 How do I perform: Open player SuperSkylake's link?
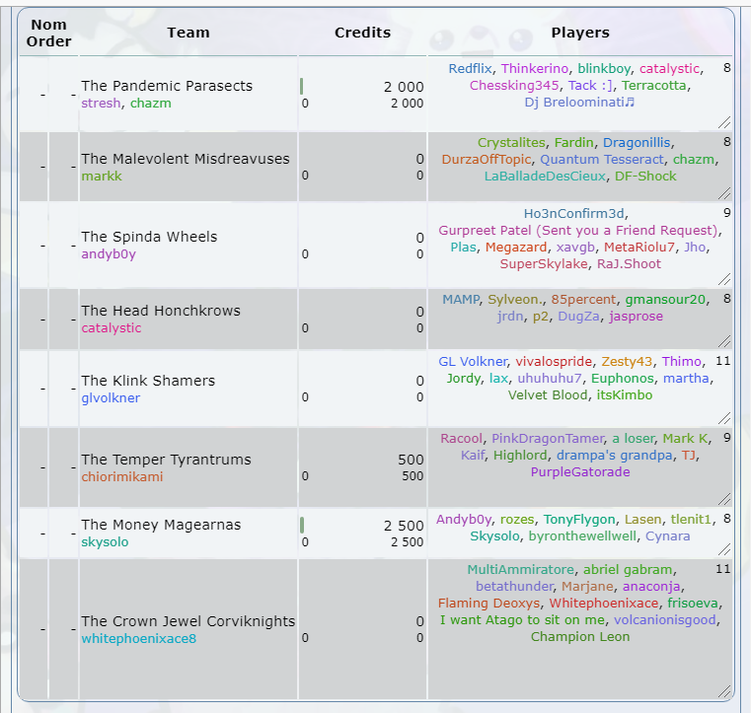click(544, 264)
